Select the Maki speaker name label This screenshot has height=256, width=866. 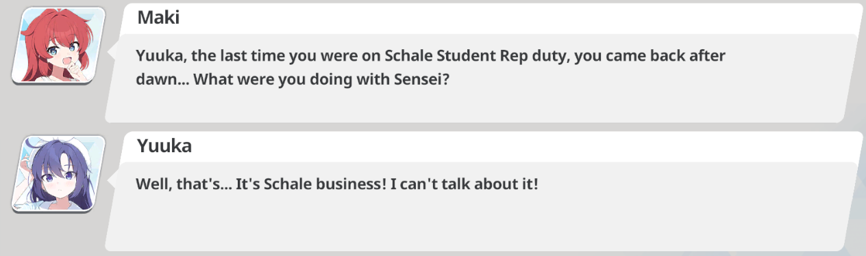pyautogui.click(x=158, y=18)
